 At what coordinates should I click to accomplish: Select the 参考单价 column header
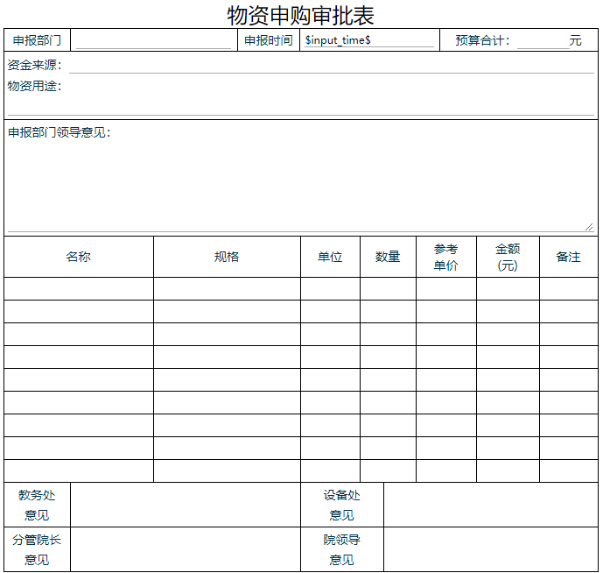445,257
